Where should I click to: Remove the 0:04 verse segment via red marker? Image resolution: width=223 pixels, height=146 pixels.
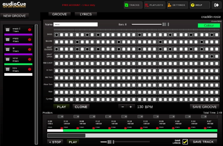click(78, 128)
